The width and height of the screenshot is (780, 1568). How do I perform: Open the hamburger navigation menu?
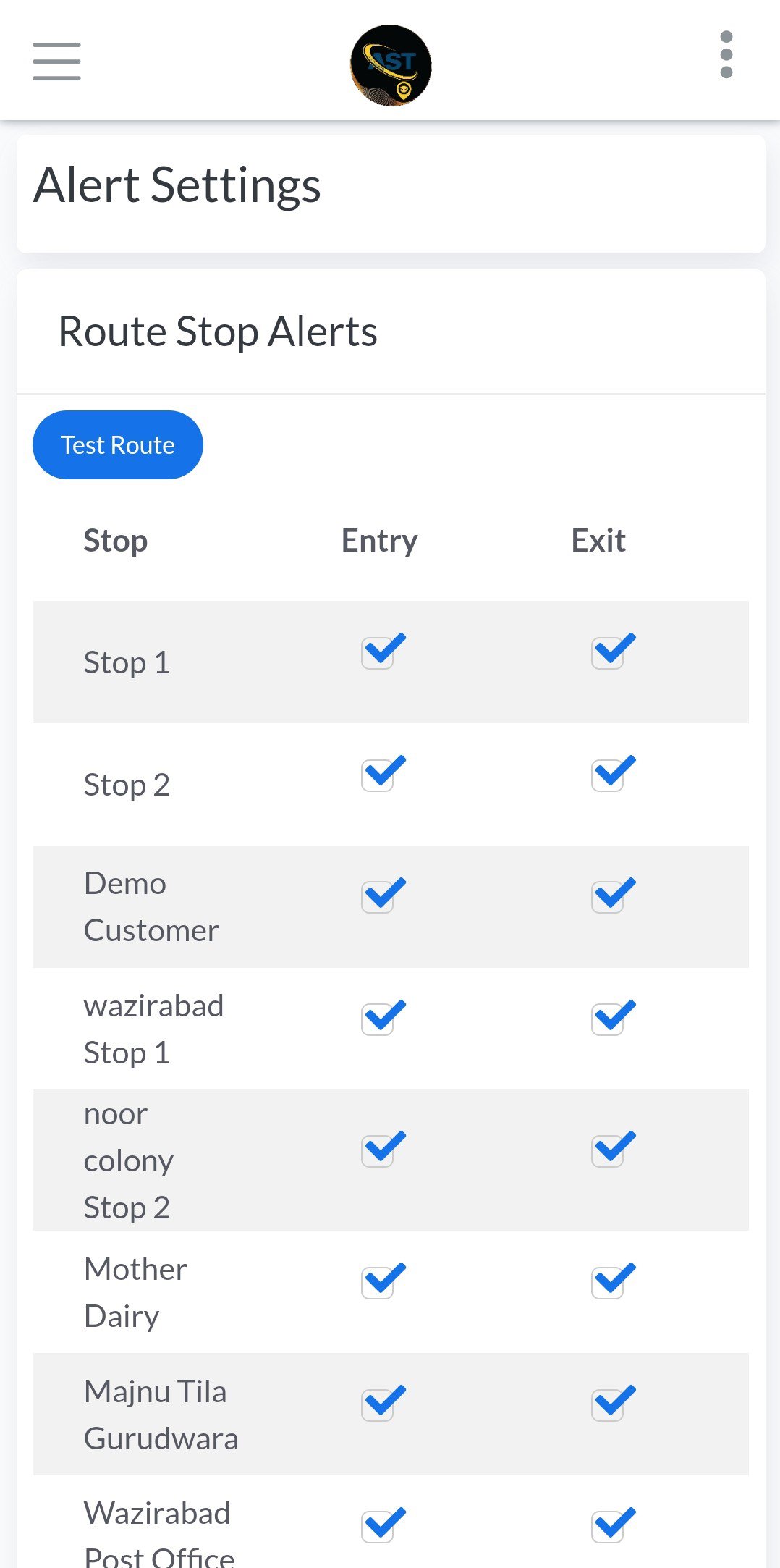[x=56, y=61]
